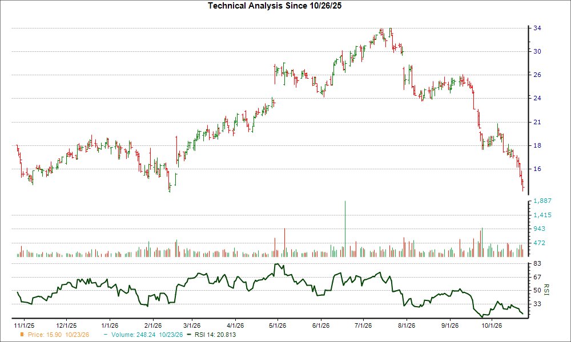Click the teal Volume legend dash
Viewport: 571px width, 342px height.
point(106,335)
